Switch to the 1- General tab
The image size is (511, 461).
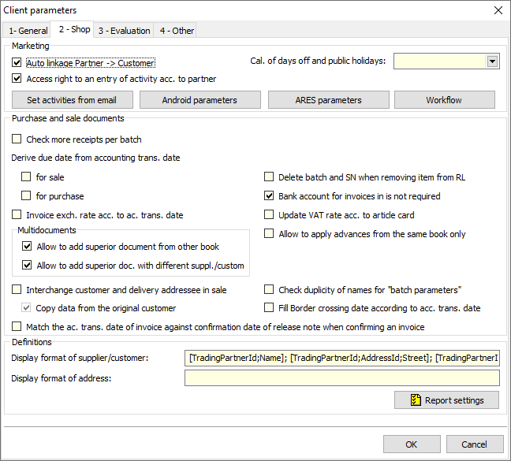[x=28, y=31]
